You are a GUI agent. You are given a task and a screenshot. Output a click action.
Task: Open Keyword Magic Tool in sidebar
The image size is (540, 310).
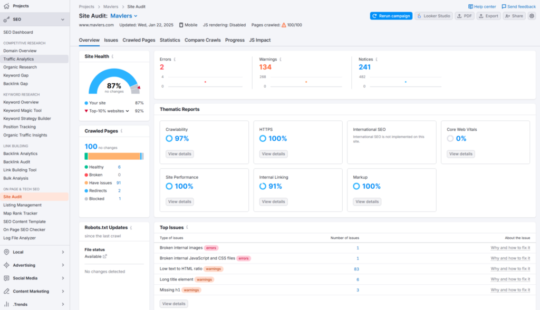click(x=22, y=111)
